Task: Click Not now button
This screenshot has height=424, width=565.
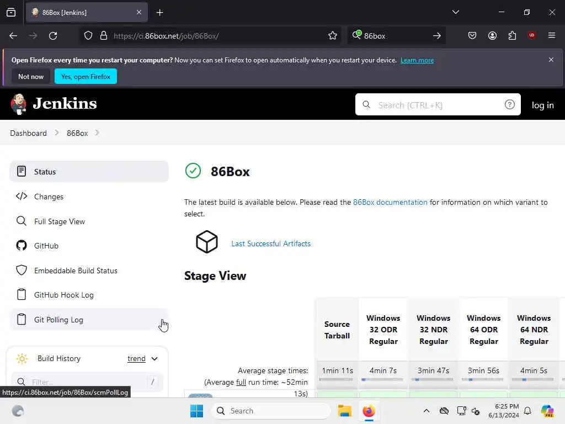Action: [31, 76]
